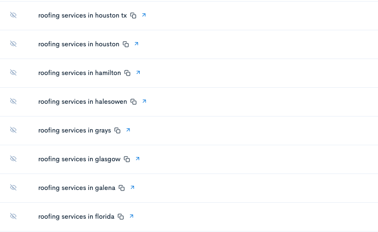Viewport: 378px width, 232px height.
Task: Copy roofing services in galena keyword
Action: 122,188
